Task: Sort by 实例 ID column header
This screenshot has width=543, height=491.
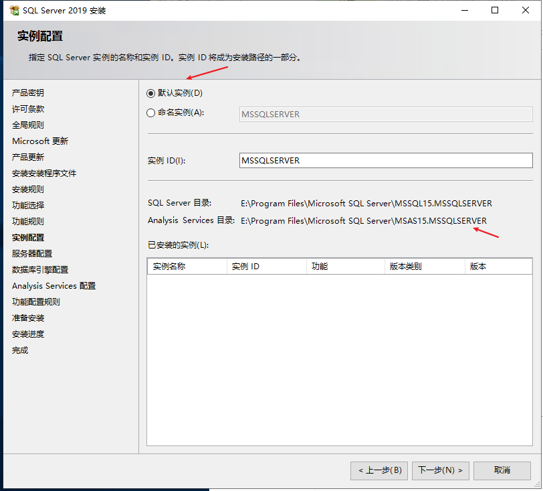Action: tap(267, 267)
